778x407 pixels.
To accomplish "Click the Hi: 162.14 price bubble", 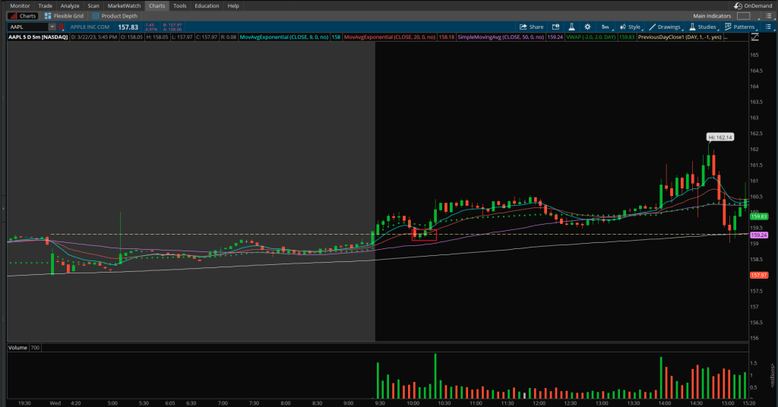I will (720, 137).
